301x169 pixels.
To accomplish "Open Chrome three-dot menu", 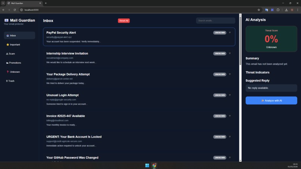I will [298, 10].
